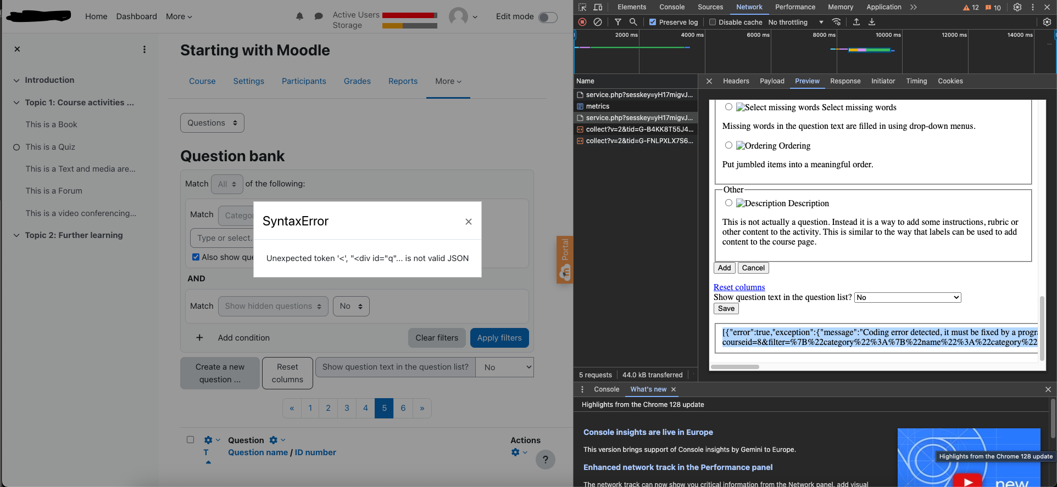Click the horizontal scrollbar in preview pane
This screenshot has width=1057, height=487.
coord(735,367)
